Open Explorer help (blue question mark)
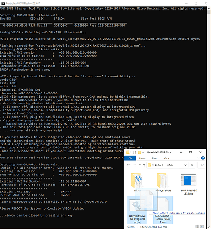Image resolution: width=211 pixels, height=229 pixels. coord(203,158)
